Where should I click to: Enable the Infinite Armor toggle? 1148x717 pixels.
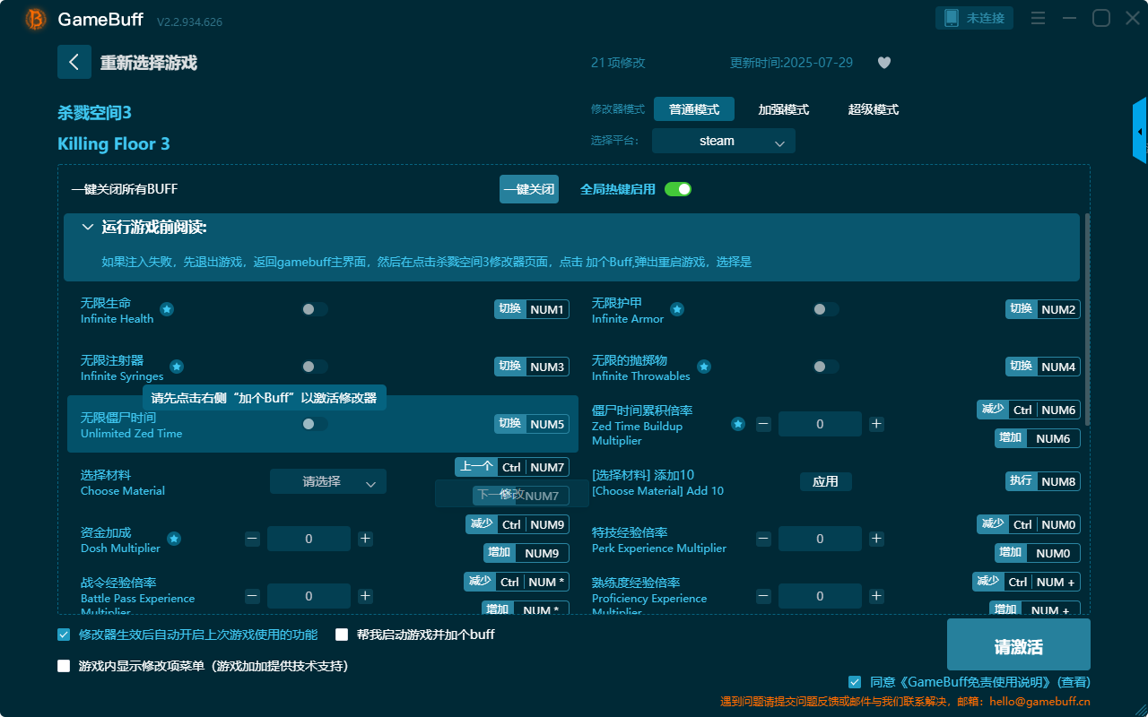click(x=822, y=308)
